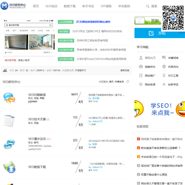Open the SEO入门 learning link

point(150,58)
